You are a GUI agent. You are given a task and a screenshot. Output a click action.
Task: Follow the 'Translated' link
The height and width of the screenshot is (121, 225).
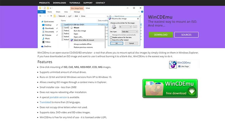pos(45,102)
